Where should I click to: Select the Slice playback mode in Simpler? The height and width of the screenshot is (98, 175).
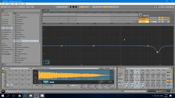[35, 82]
